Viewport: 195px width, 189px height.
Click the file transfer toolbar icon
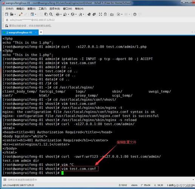click(65, 14)
